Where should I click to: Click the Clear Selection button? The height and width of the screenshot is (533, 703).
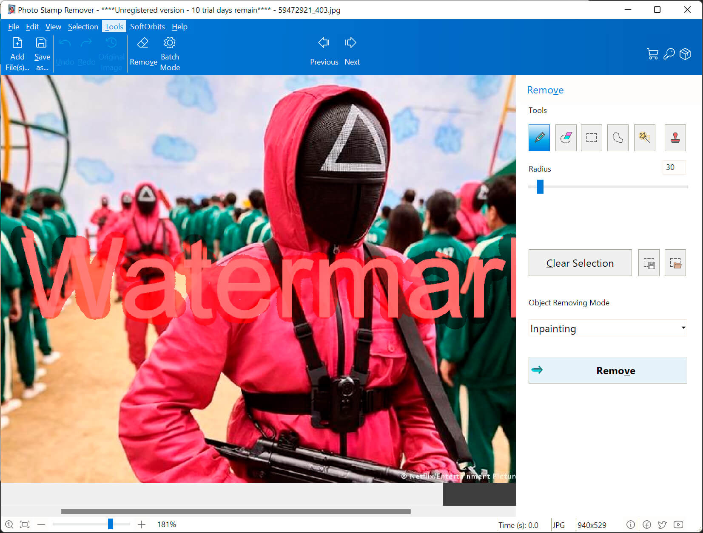pyautogui.click(x=580, y=263)
